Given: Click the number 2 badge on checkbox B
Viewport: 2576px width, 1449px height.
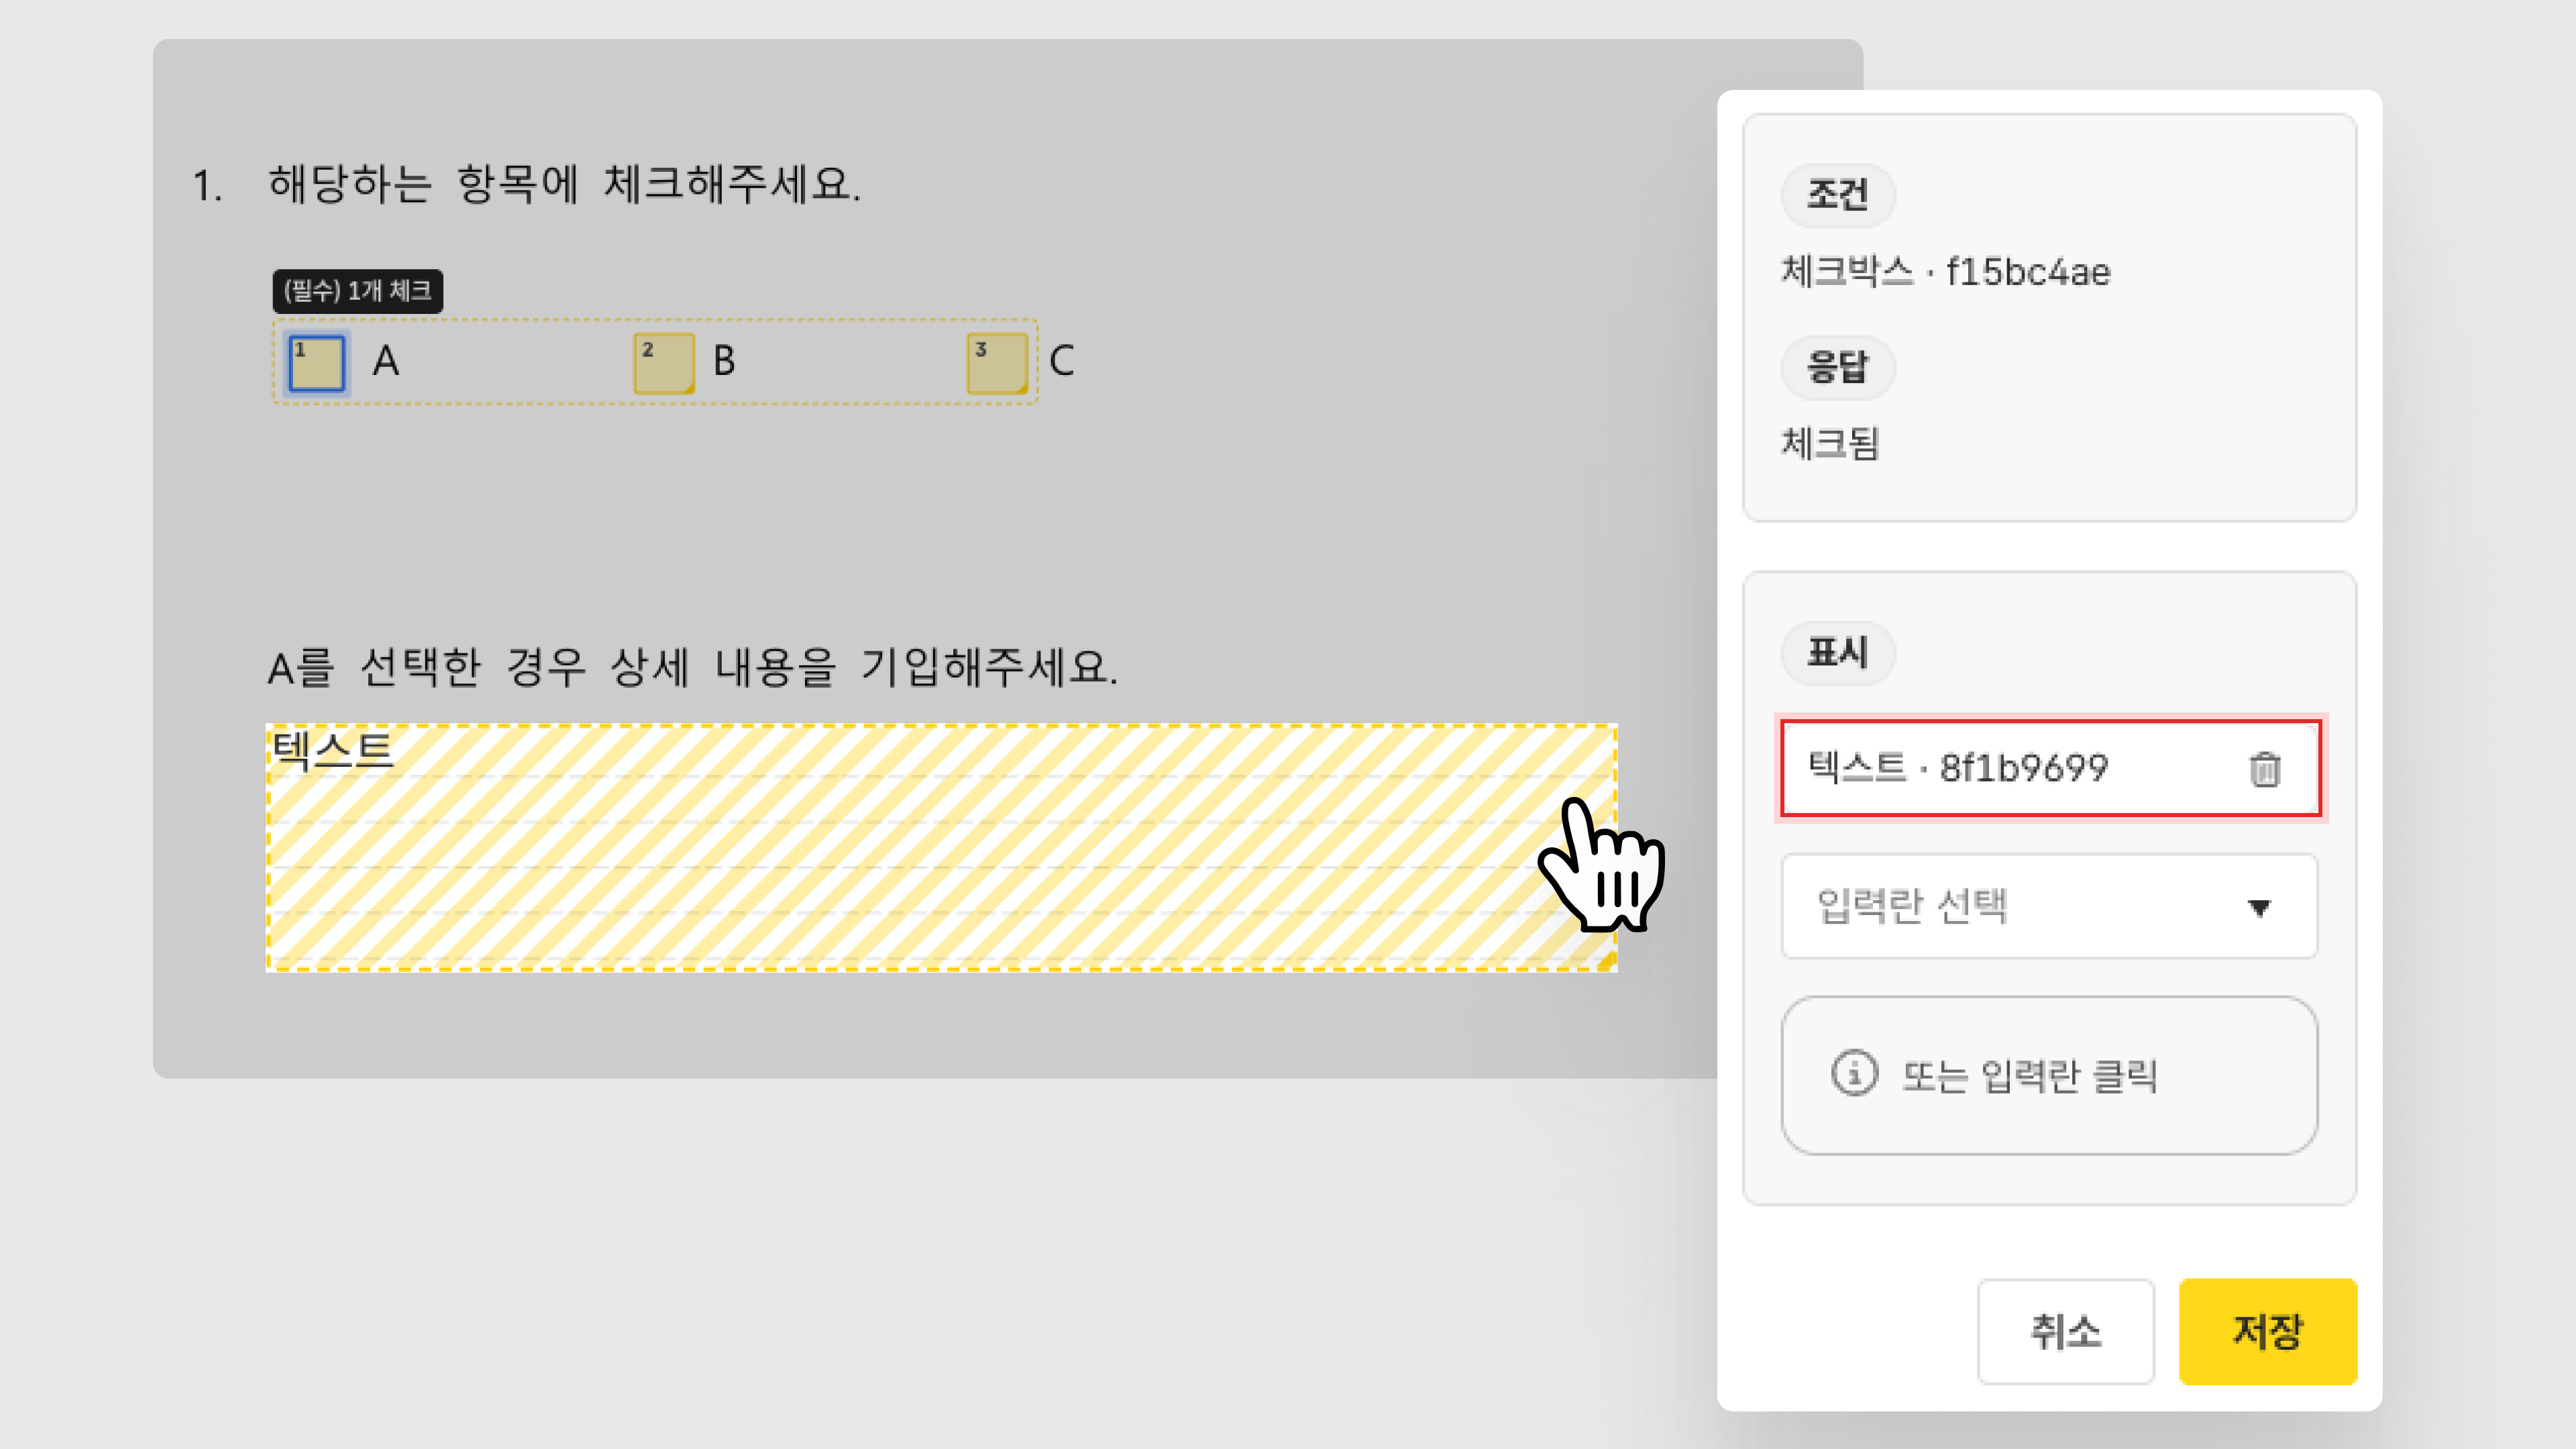Looking at the screenshot, I should click(x=648, y=349).
